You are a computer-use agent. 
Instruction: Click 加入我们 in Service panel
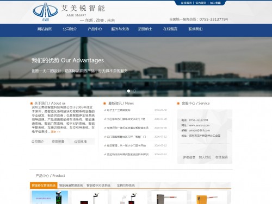click(205, 157)
